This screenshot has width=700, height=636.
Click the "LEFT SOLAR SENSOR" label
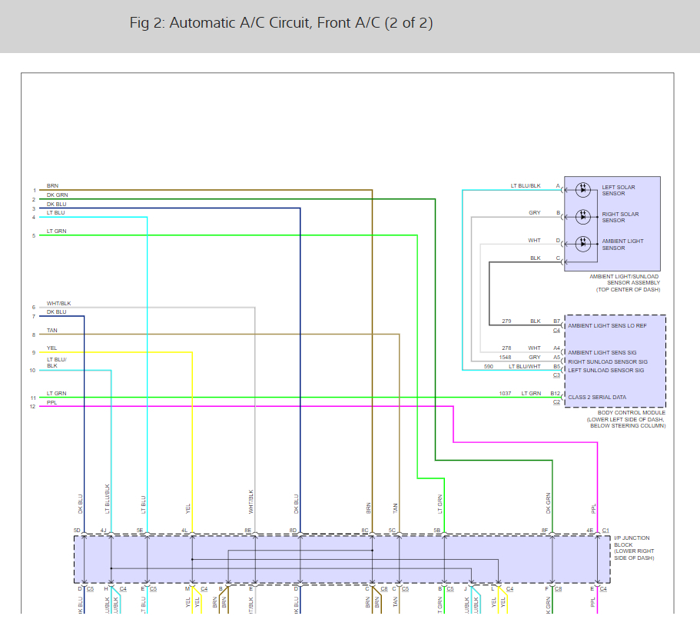619,191
